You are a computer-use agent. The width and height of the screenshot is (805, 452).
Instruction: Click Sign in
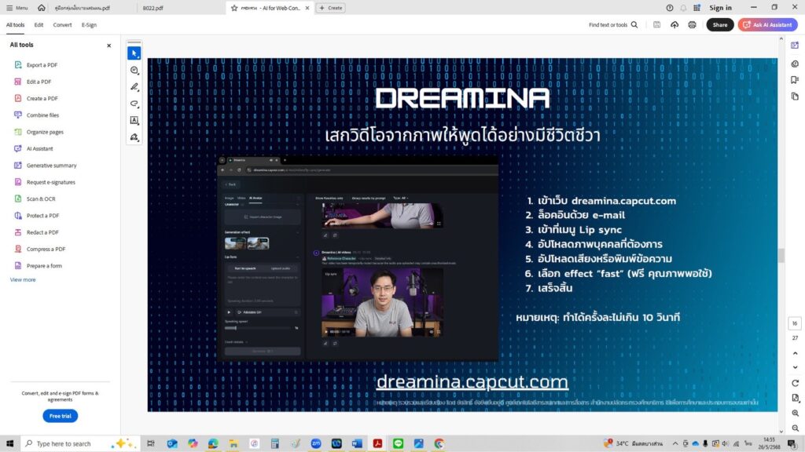720,8
